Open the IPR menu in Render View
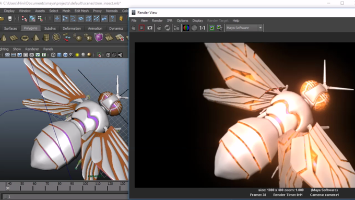 coord(170,20)
